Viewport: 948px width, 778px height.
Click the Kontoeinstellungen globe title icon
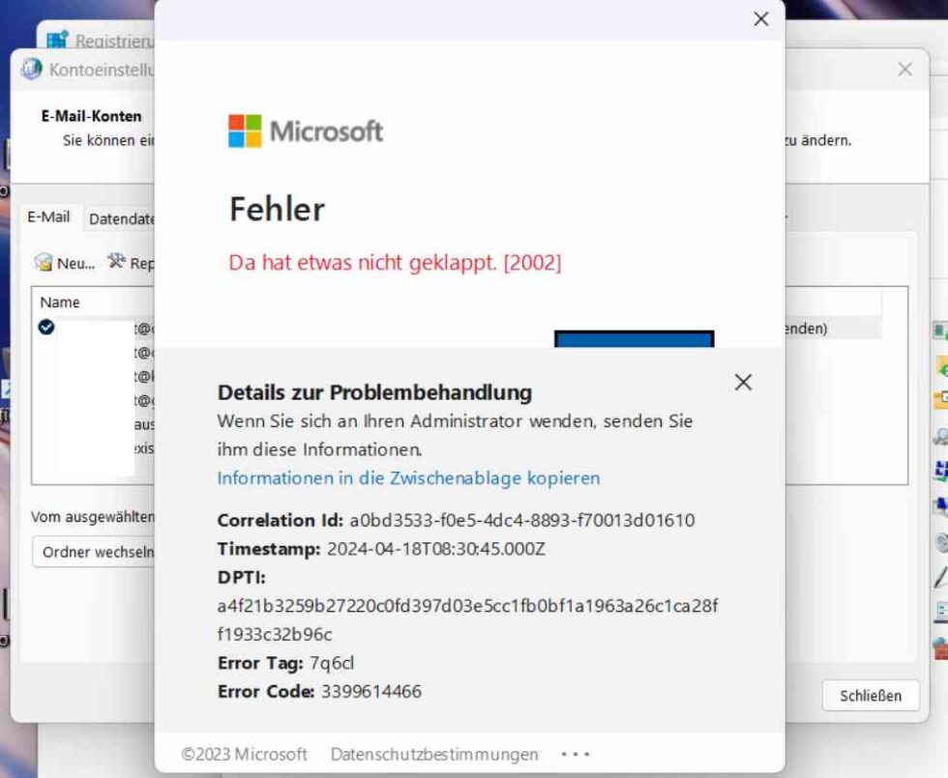coord(32,69)
